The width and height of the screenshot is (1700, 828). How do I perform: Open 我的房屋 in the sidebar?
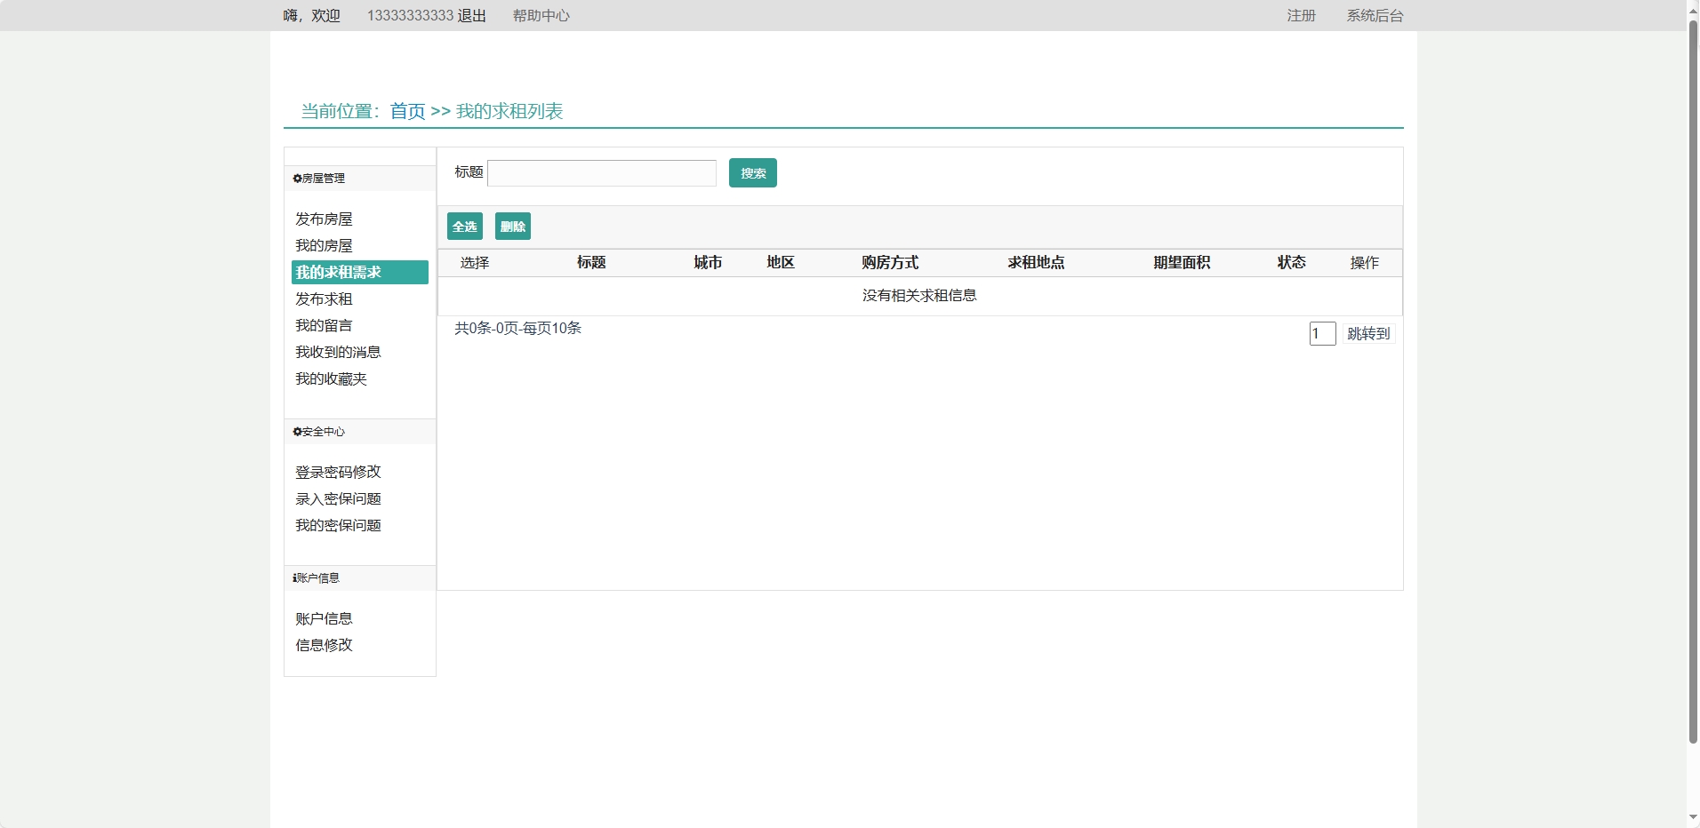pos(324,246)
